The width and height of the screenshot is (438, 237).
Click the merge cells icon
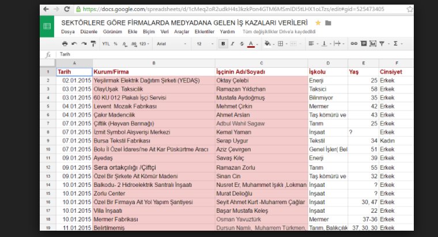coord(294,44)
